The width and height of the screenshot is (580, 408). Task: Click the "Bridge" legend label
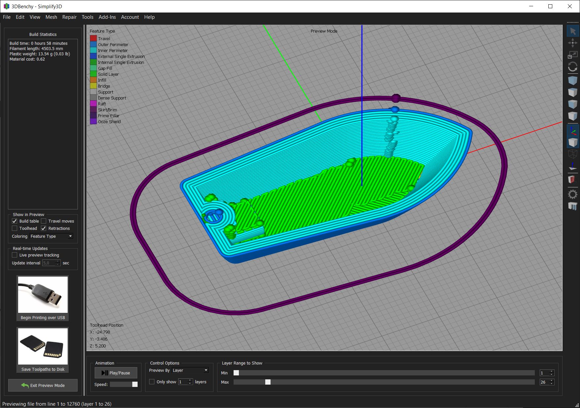pyautogui.click(x=104, y=86)
